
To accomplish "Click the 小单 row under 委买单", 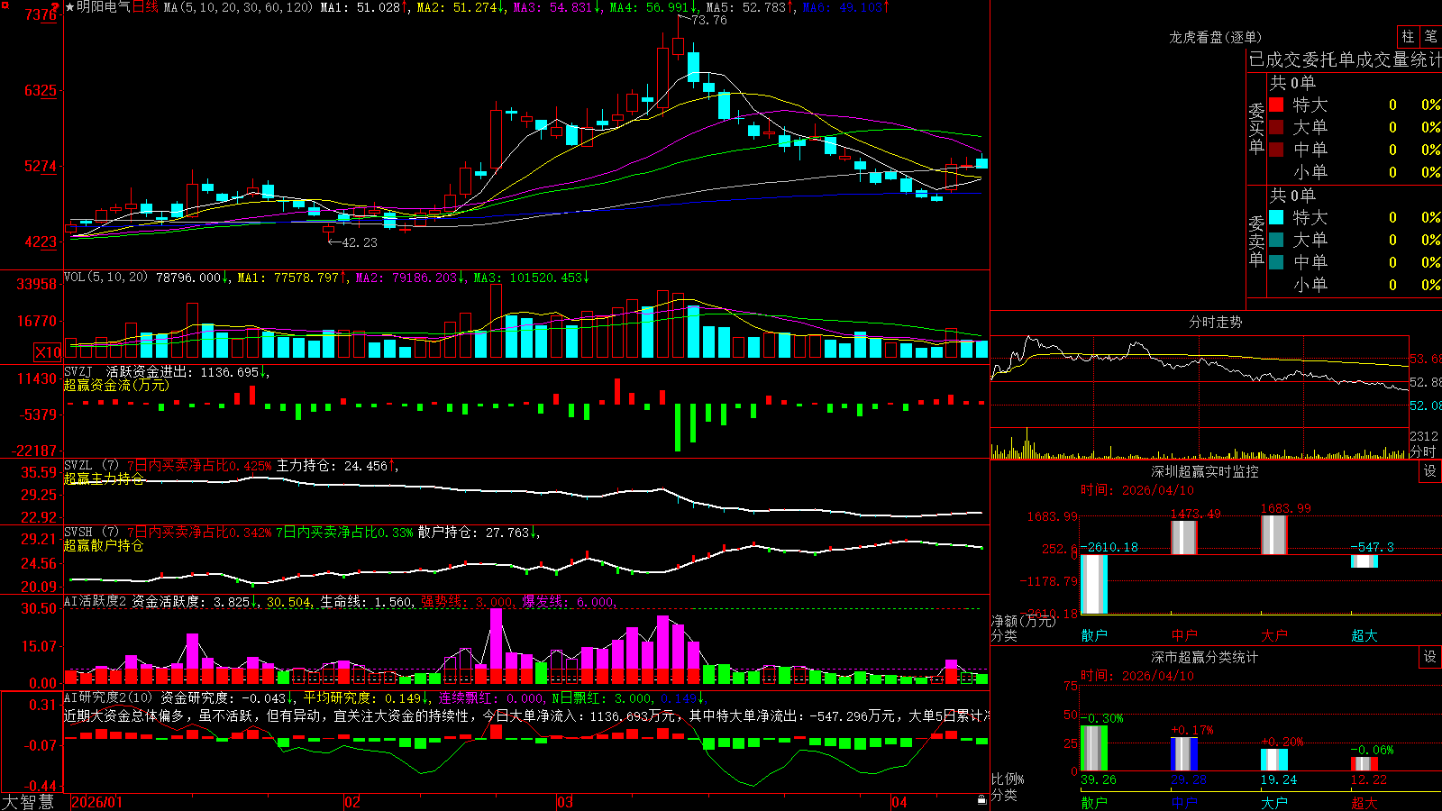I will click(1355, 172).
